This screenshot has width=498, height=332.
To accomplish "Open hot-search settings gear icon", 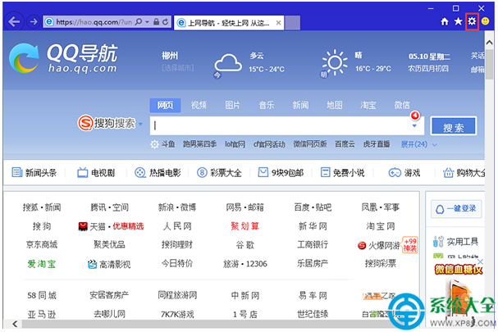I will [154, 144].
